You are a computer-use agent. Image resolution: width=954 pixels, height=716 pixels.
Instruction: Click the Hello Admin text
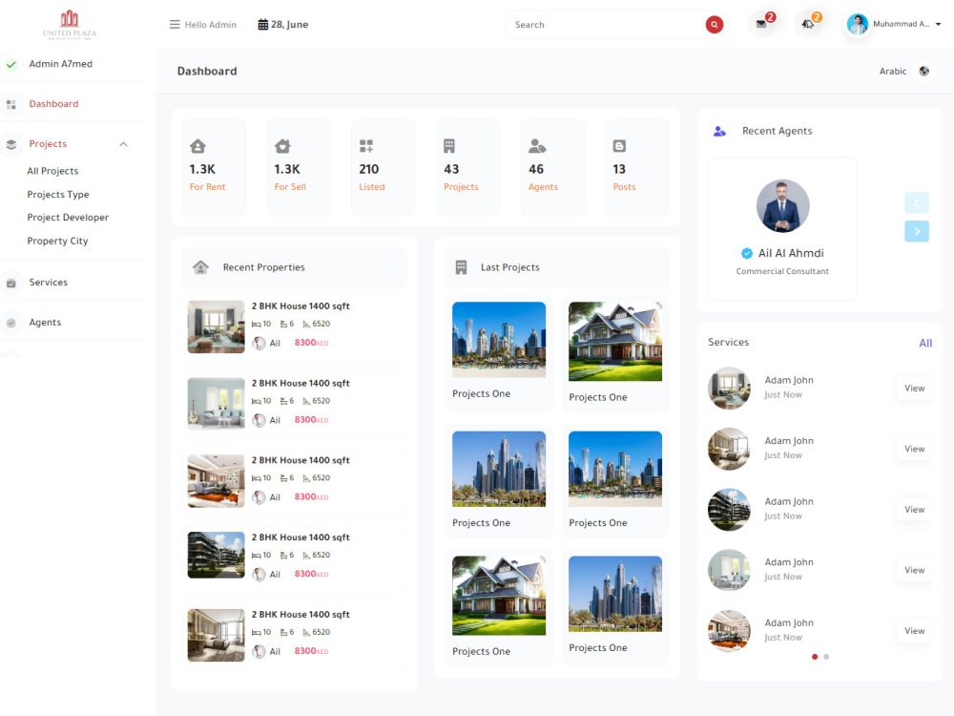[x=211, y=25]
